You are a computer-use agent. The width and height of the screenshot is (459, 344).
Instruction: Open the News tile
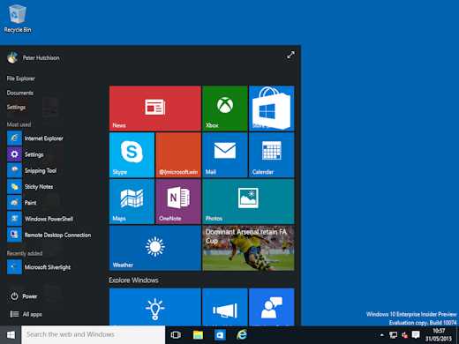click(155, 108)
